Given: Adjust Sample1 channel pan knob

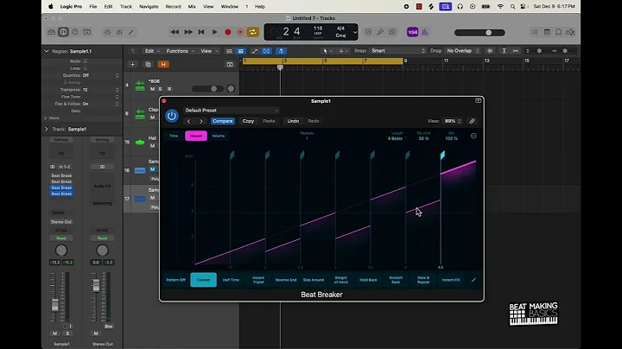Looking at the screenshot, I should pyautogui.click(x=61, y=251).
